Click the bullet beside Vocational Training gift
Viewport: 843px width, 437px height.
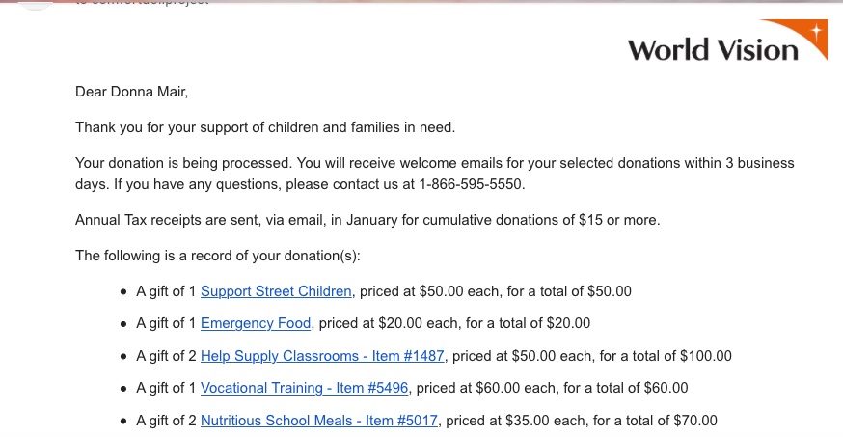click(123, 389)
